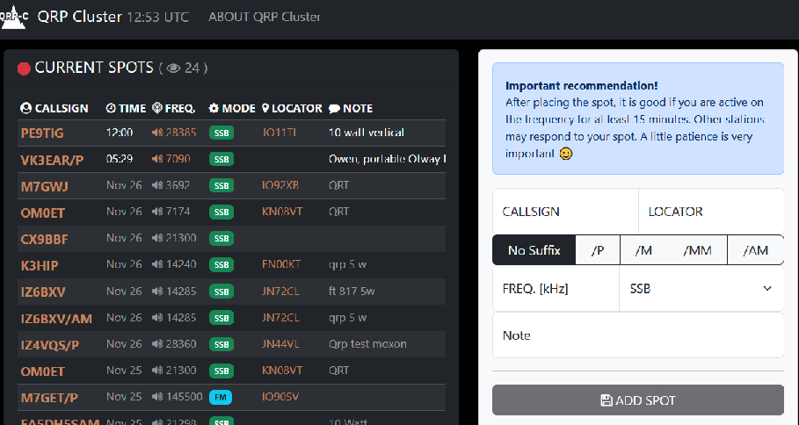Click into the Note input field
Screen dimensions: 799x425
click(638, 335)
